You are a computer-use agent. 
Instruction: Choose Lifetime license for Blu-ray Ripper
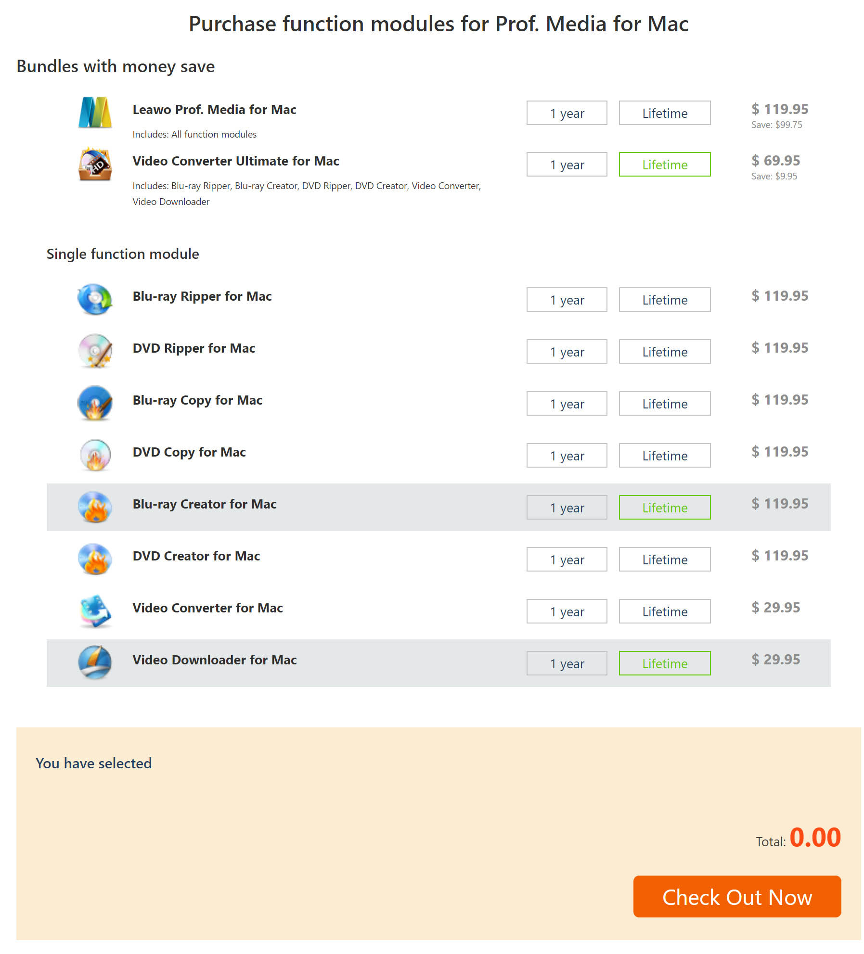(x=664, y=300)
